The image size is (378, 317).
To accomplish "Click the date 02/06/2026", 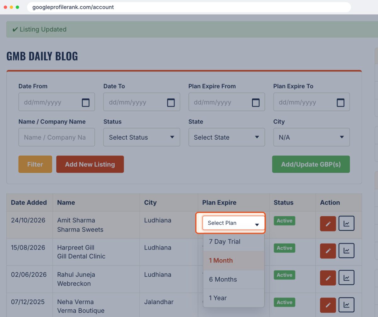I will click(29, 274).
